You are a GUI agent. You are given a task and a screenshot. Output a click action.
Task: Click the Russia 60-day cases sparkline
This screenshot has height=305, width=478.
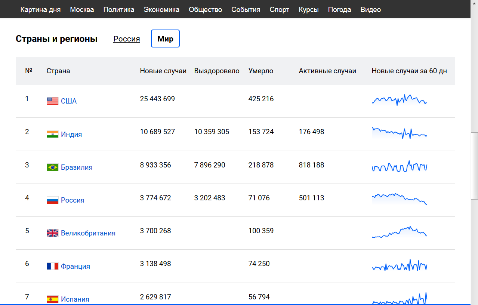coord(400,198)
